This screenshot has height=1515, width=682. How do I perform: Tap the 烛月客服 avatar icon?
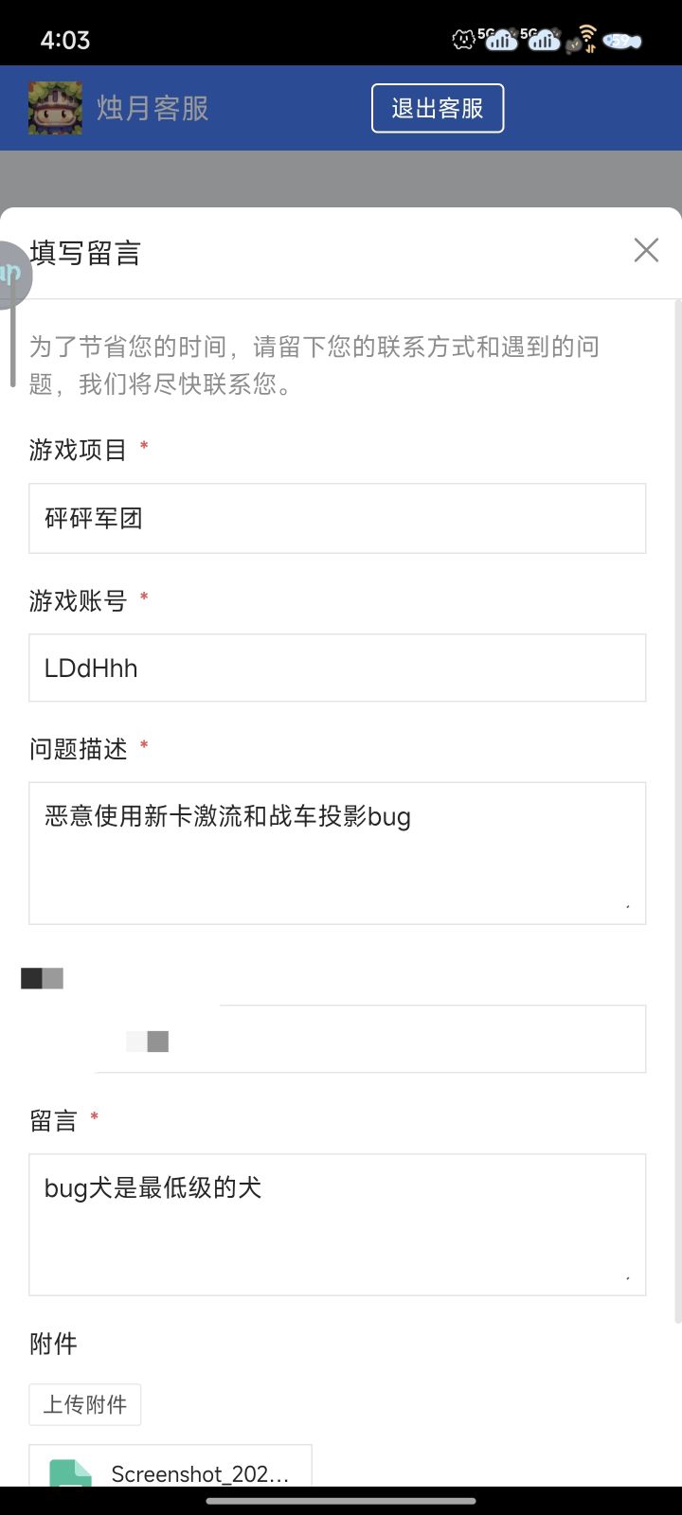pos(55,108)
